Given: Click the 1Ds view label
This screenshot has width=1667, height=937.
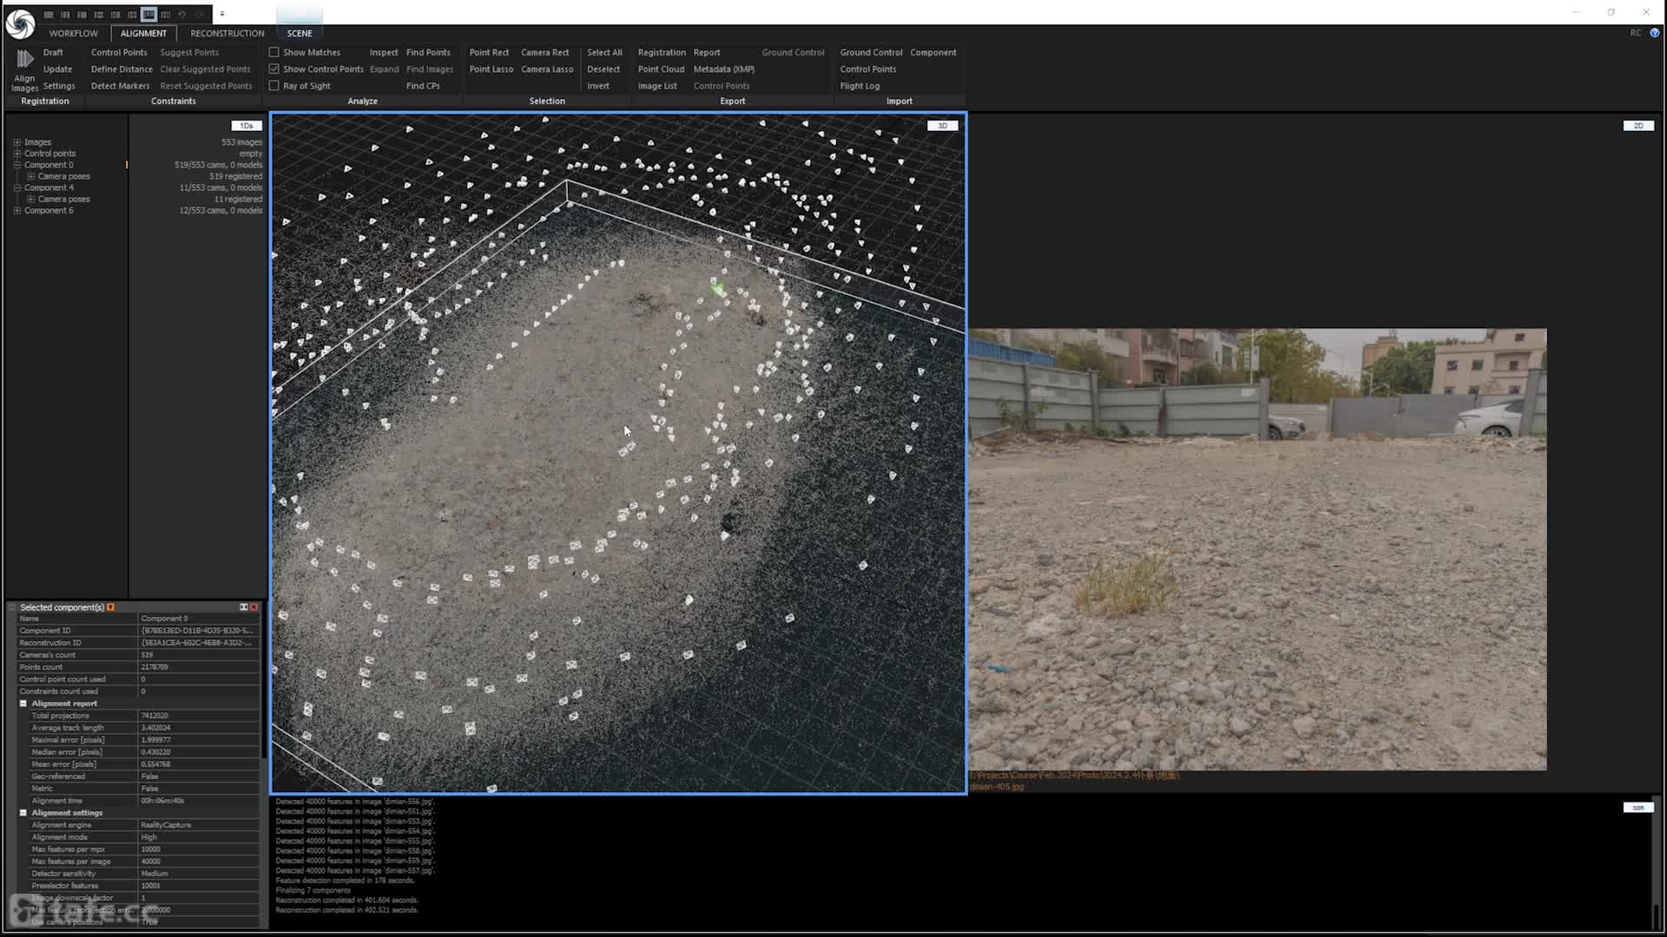Looking at the screenshot, I should 247,126.
